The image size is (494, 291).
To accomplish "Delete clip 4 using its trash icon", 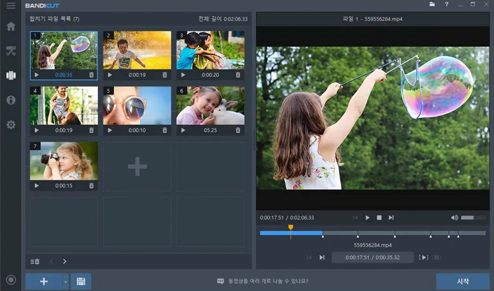I will 91,130.
